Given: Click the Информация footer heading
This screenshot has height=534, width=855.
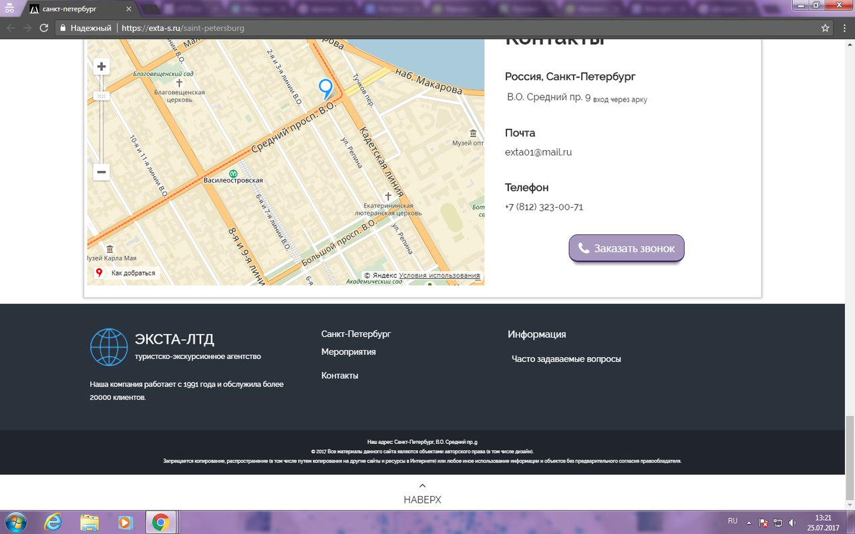Looking at the screenshot, I should pos(537,334).
